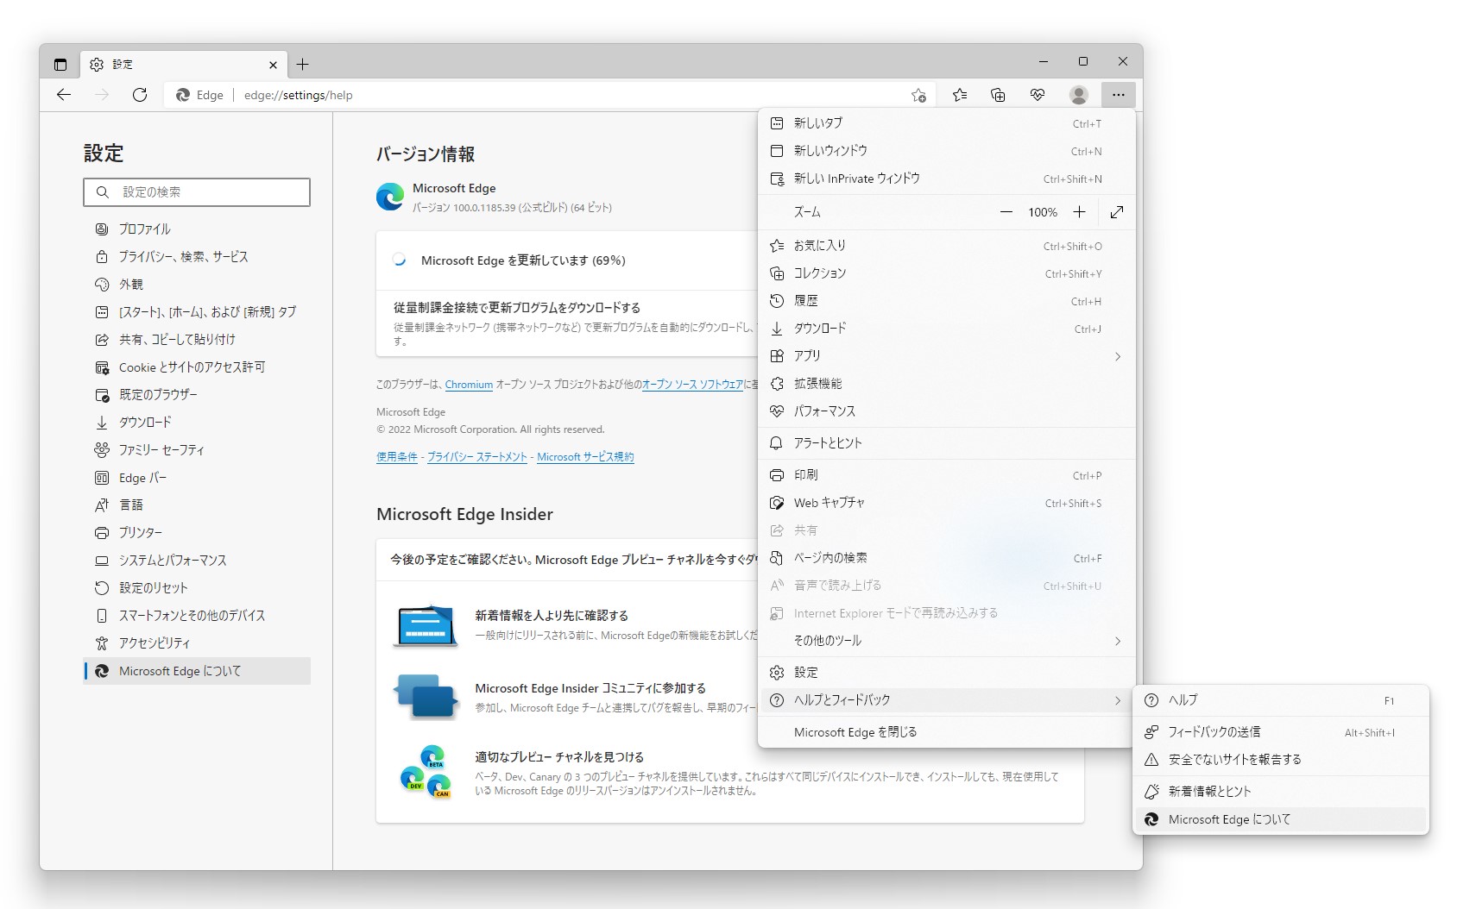Open the Chromium link
1476x909 pixels.
tap(469, 385)
